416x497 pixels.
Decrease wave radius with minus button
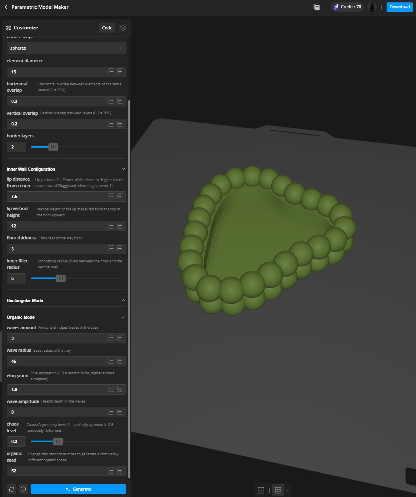pos(111,361)
